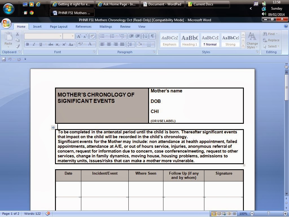289x217 pixels.
Task: Click the Copy icon in Clipboard
Action: pos(17,40)
